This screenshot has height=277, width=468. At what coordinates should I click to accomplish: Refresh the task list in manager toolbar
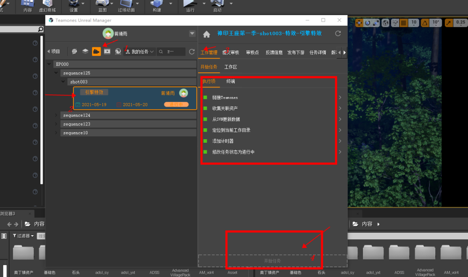[x=192, y=52]
